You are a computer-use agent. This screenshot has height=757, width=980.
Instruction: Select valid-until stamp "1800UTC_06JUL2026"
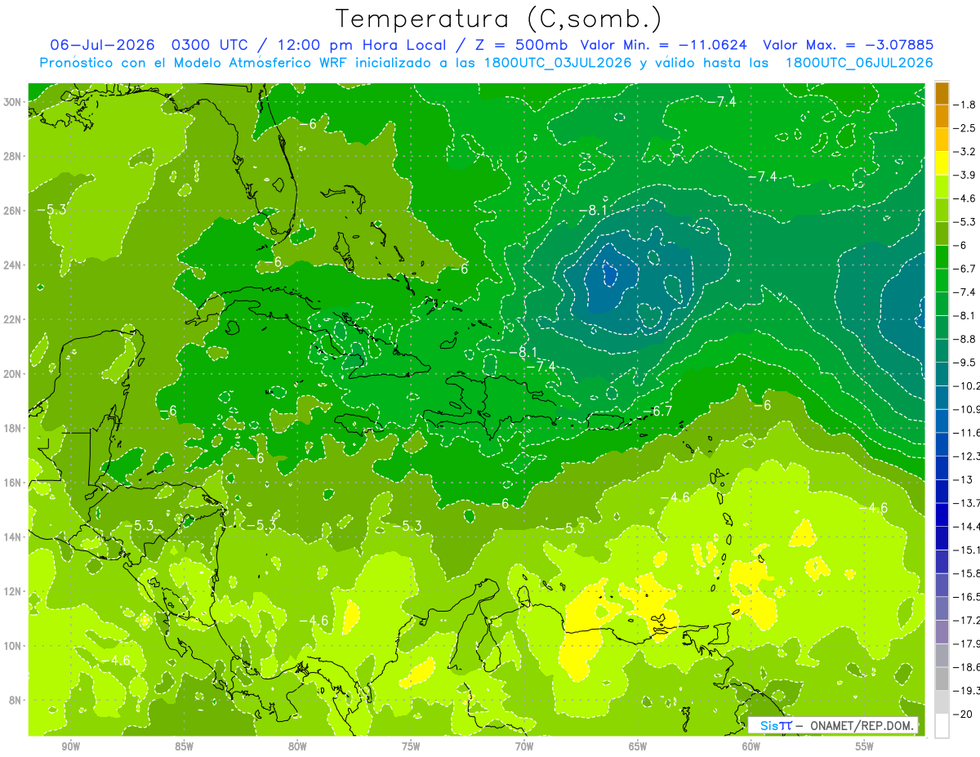click(857, 63)
